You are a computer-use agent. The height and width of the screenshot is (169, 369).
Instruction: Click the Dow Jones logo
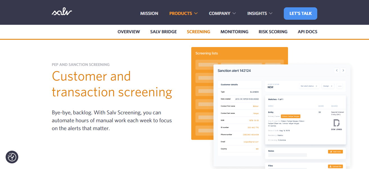point(336,125)
